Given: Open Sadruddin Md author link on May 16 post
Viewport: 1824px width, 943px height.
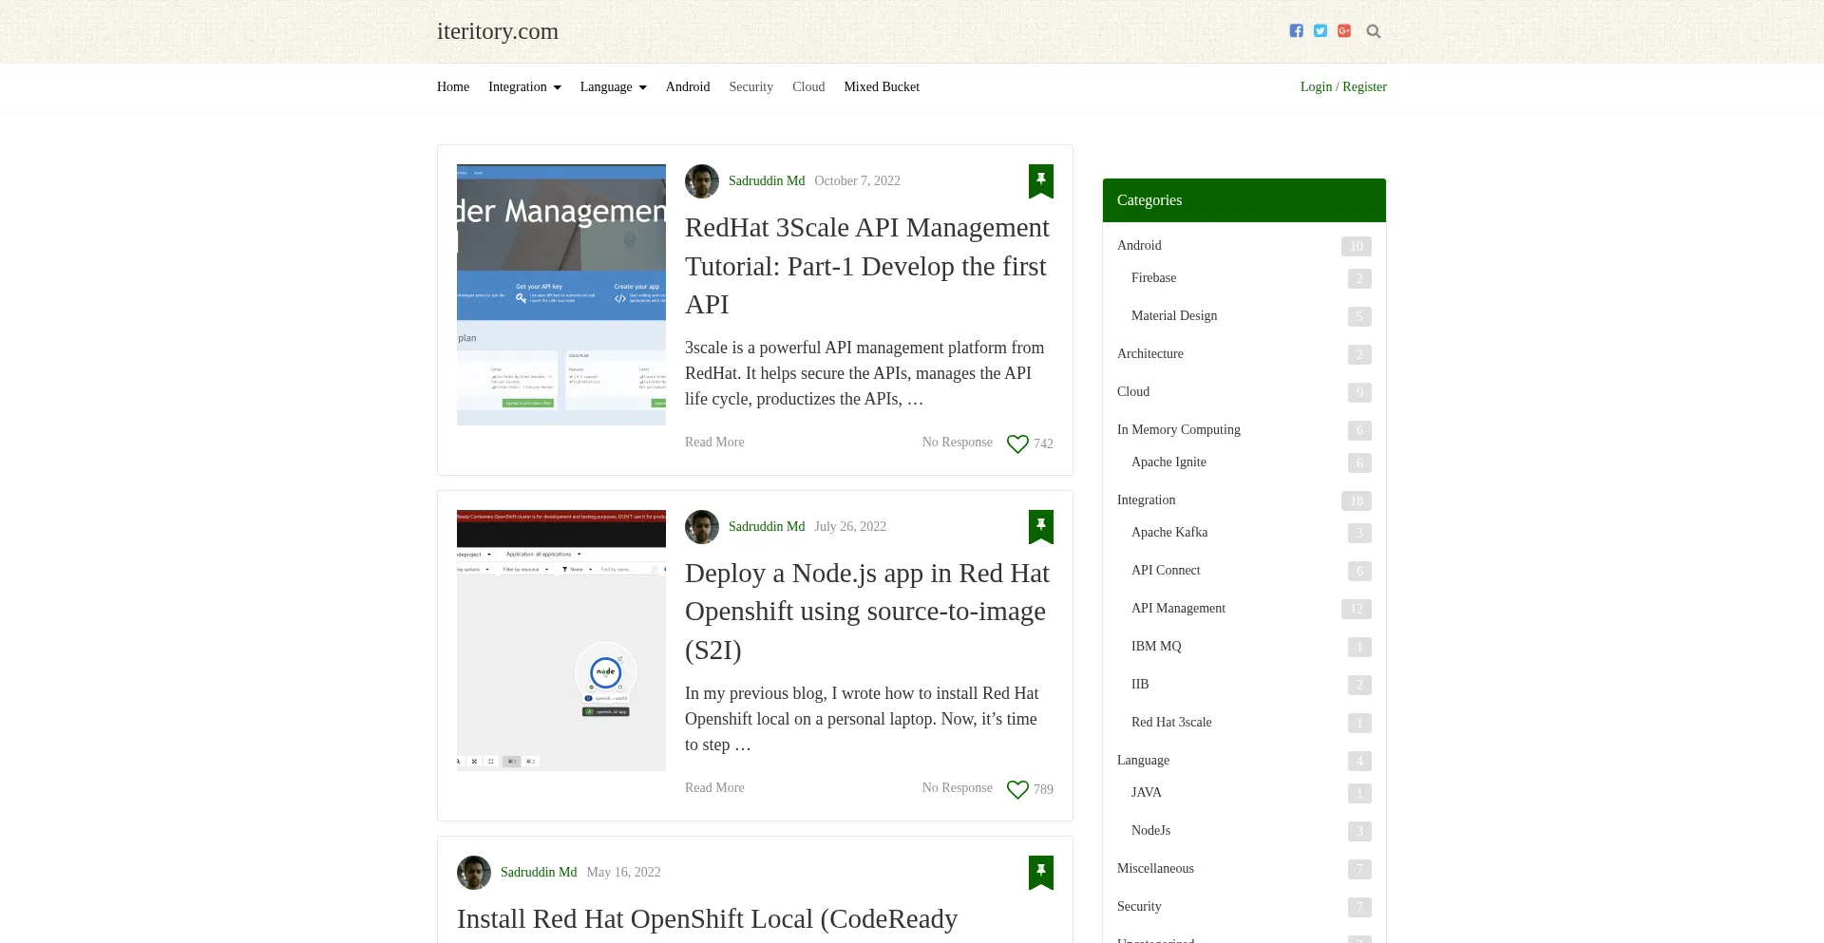Looking at the screenshot, I should click(x=539, y=872).
